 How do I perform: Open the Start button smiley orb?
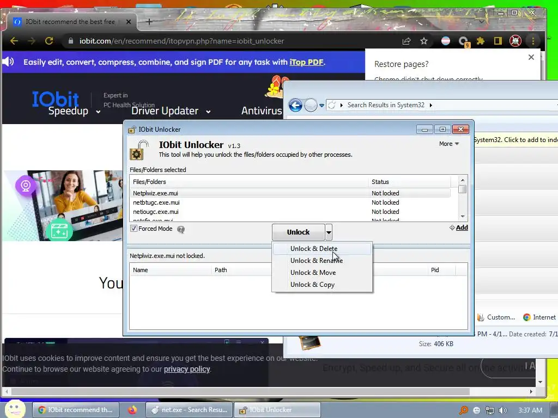(15, 408)
